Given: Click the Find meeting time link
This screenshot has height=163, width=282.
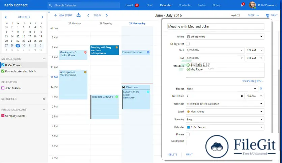Looking at the screenshot, I should pos(252,81).
